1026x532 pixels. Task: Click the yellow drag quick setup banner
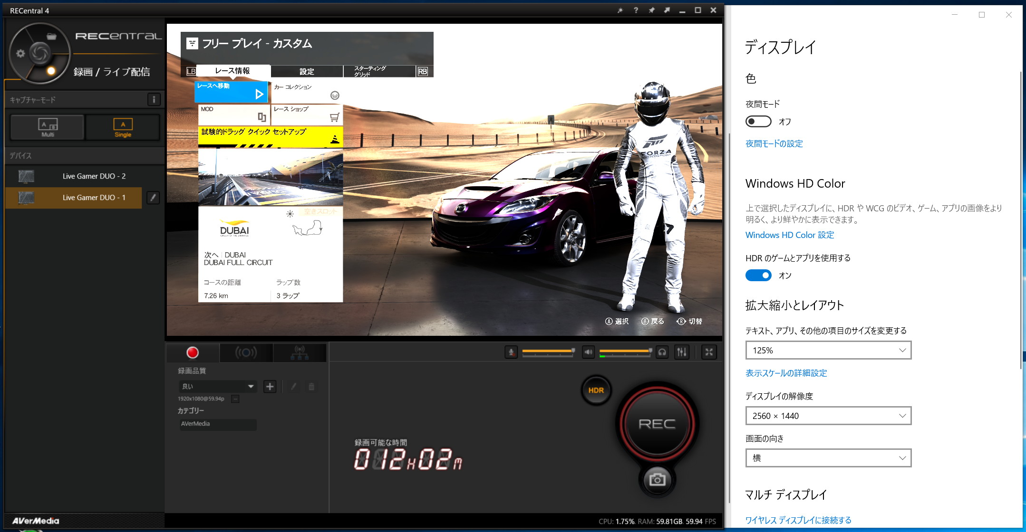[270, 137]
